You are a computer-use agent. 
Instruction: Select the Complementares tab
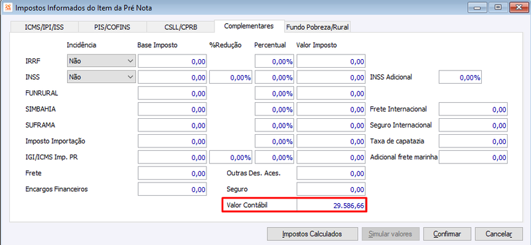tap(249, 26)
